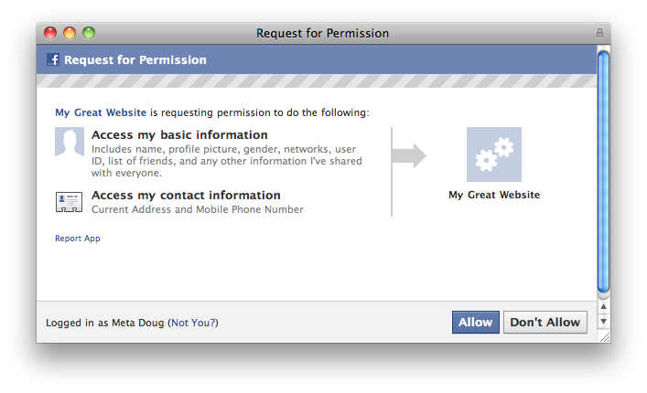Click the lock icon in the title bar
647x393 pixels.
tap(599, 33)
